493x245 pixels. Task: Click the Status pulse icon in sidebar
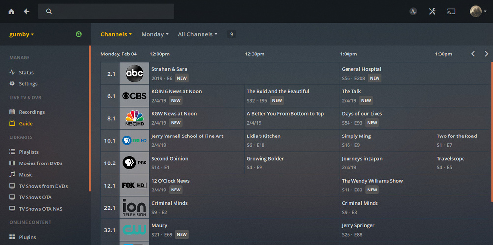[12, 72]
